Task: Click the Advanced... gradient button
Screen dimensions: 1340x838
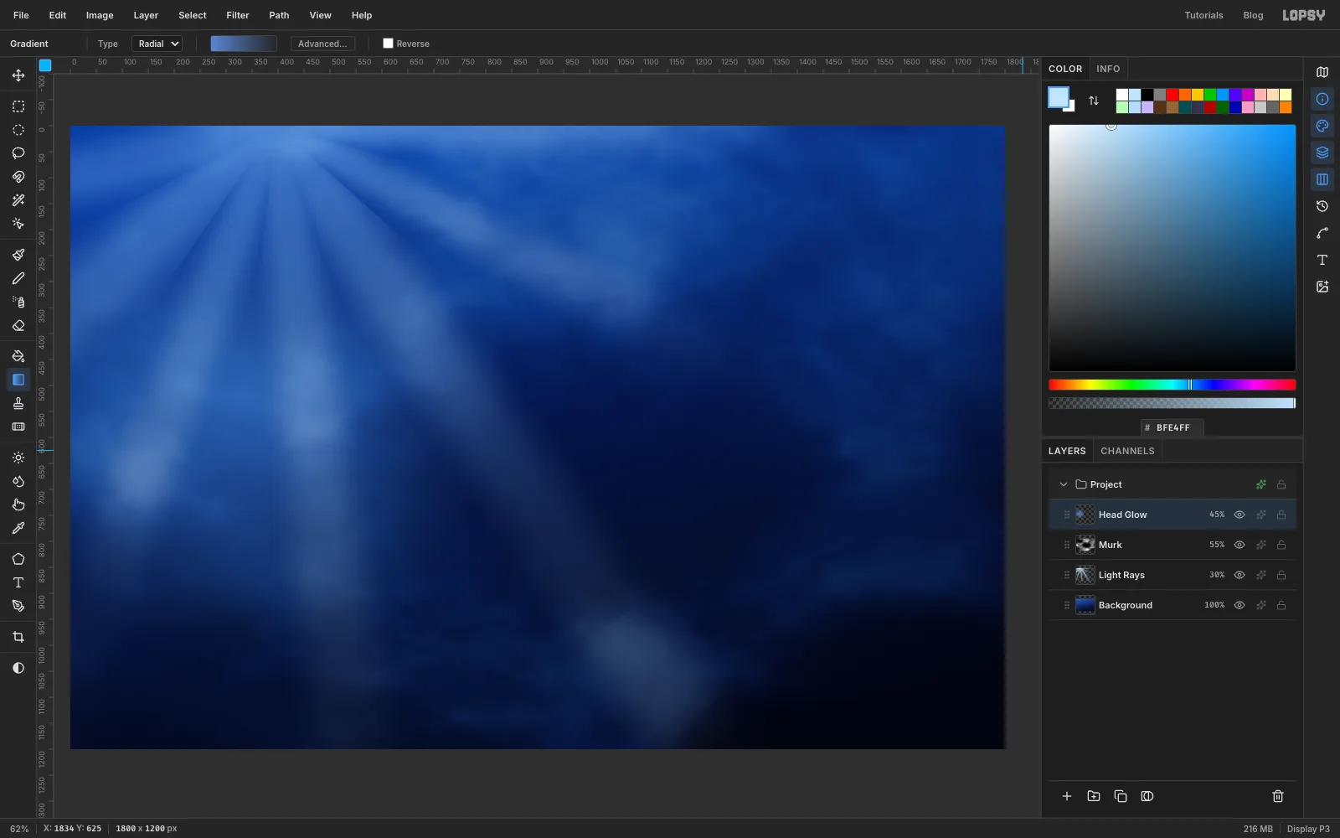Action: [322, 44]
